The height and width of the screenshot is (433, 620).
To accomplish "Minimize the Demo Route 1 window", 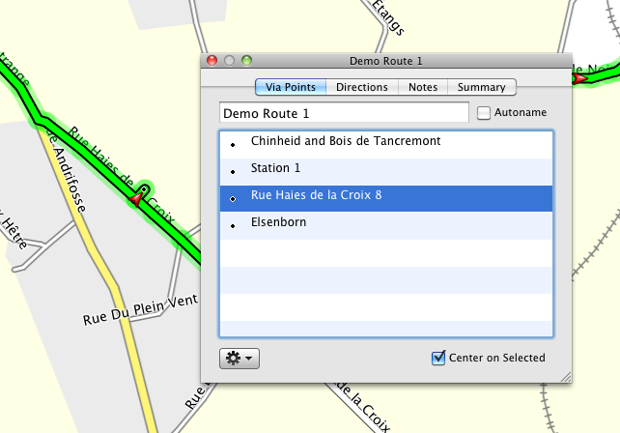I will (x=230, y=60).
